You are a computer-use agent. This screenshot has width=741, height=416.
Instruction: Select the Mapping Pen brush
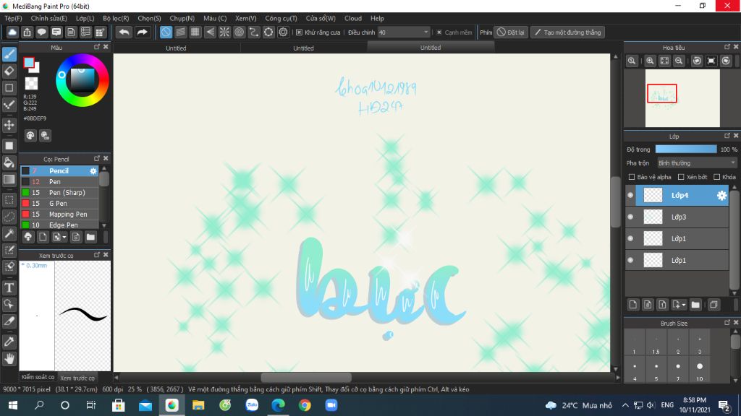pos(59,214)
